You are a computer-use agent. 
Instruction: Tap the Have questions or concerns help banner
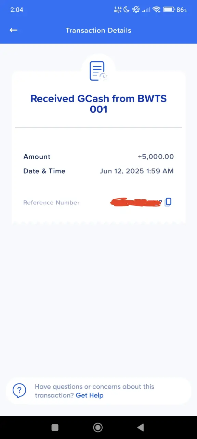click(x=98, y=391)
